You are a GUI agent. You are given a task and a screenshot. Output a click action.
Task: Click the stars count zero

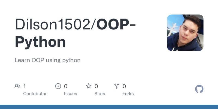96,86
